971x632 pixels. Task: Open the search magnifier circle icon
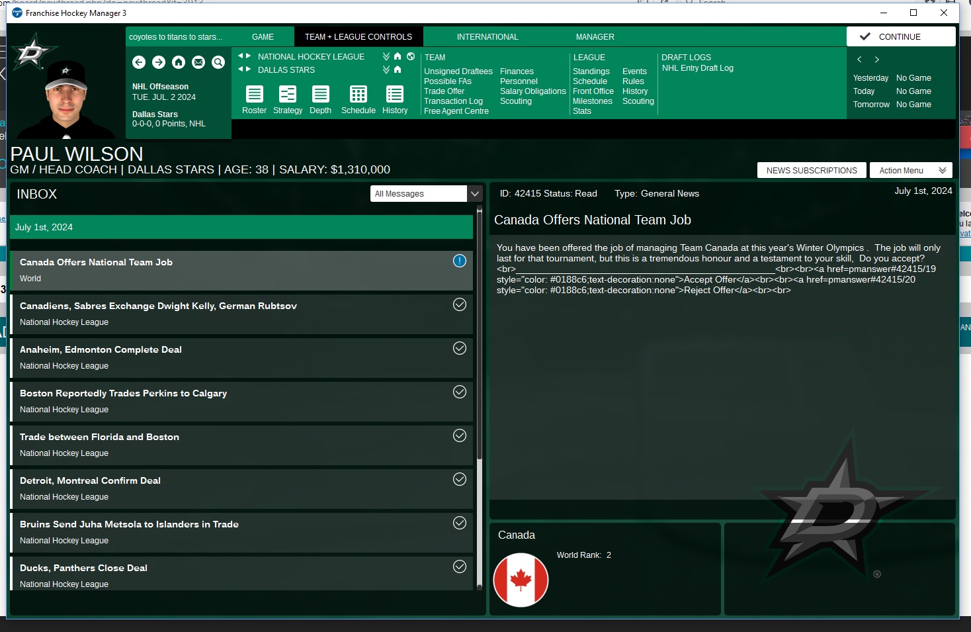coord(218,62)
